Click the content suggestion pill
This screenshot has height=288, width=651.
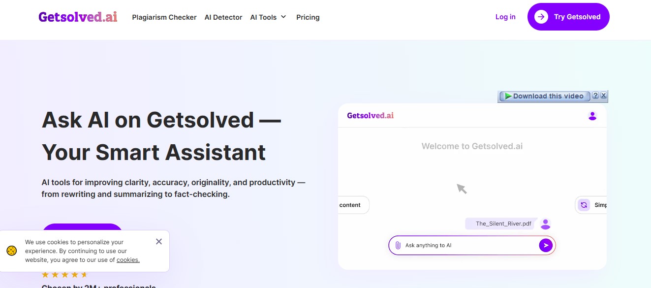coord(350,205)
